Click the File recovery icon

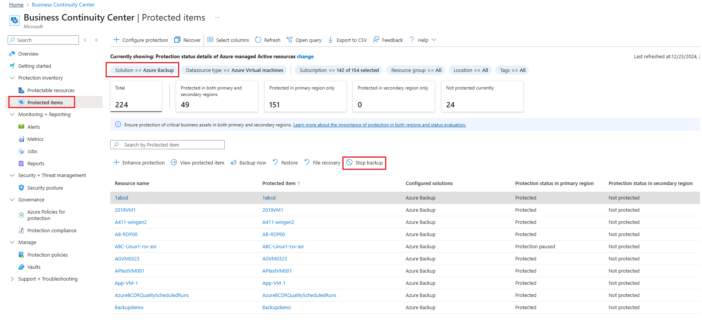point(307,163)
